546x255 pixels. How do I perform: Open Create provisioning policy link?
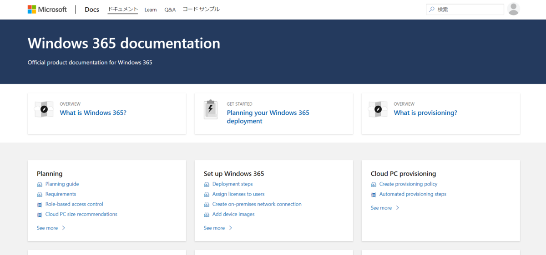(x=408, y=184)
